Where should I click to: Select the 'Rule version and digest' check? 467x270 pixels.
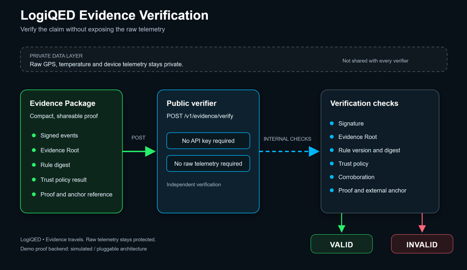click(369, 150)
